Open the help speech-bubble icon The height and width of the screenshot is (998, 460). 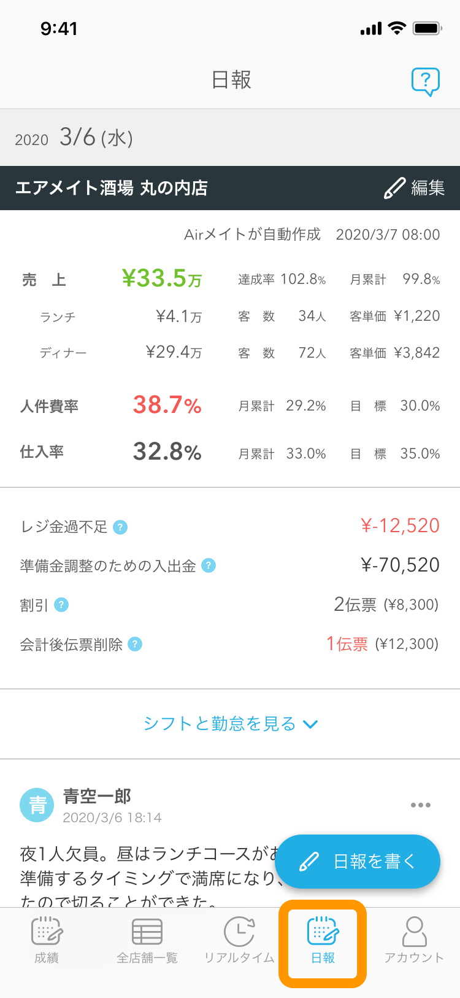pyautogui.click(x=426, y=81)
